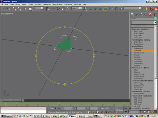Click the Mirror Selected Objects icon
158x118 pixels.
pyautogui.click(x=111, y=9)
